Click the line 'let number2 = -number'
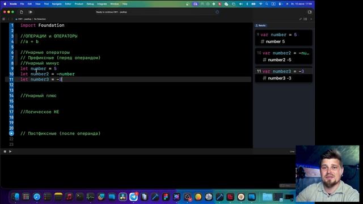The image size is (363, 204). point(48,74)
